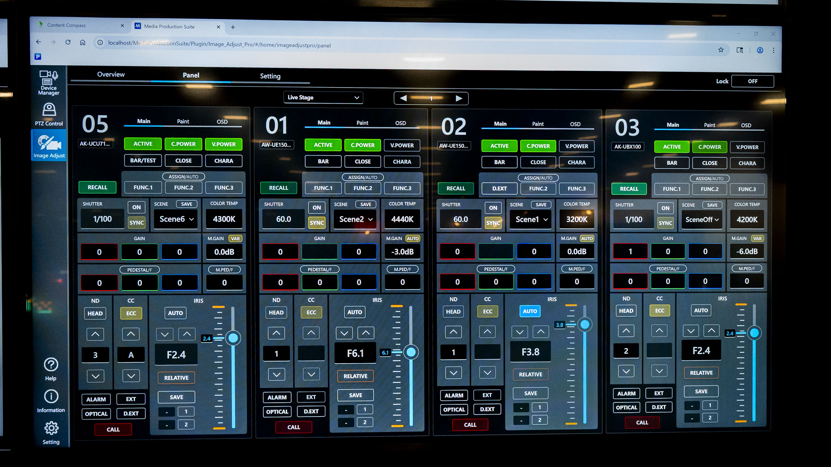Click the red CALL button for camera 05
This screenshot has width=831, height=467.
(113, 429)
